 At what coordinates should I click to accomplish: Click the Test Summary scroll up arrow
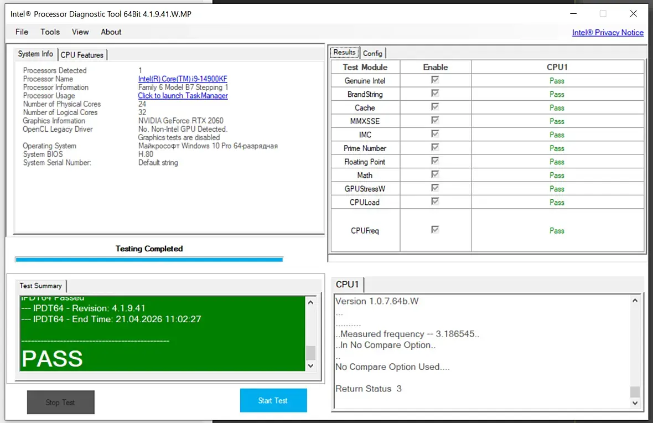(x=310, y=302)
